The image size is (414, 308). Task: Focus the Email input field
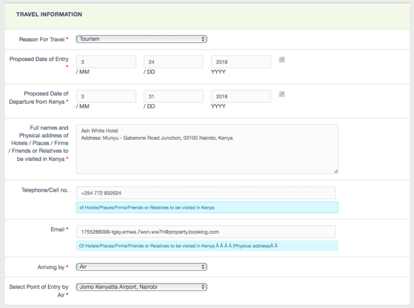coord(205,231)
